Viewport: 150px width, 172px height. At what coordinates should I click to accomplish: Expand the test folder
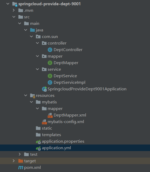(20, 154)
